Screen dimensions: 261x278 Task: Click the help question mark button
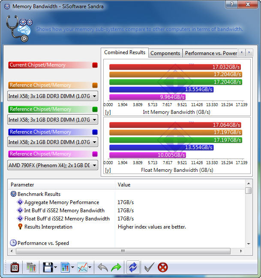click(232, 4)
